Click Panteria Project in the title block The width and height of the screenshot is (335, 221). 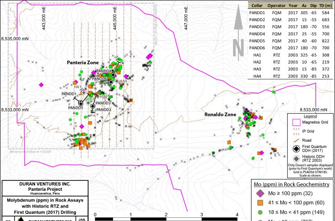pyautogui.click(x=45, y=189)
